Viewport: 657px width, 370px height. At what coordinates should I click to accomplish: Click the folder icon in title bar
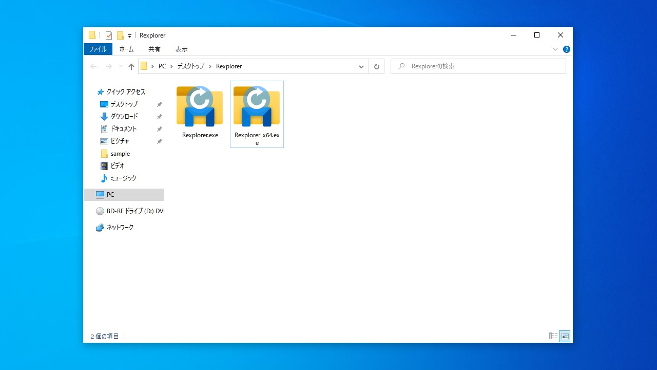92,35
